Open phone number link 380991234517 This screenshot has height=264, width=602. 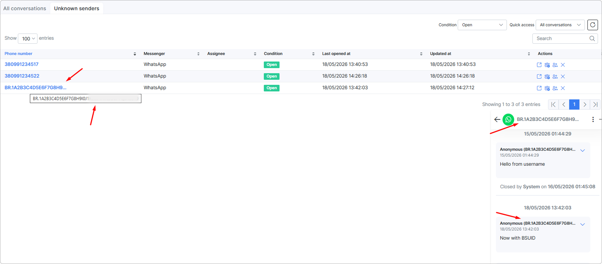tap(21, 64)
